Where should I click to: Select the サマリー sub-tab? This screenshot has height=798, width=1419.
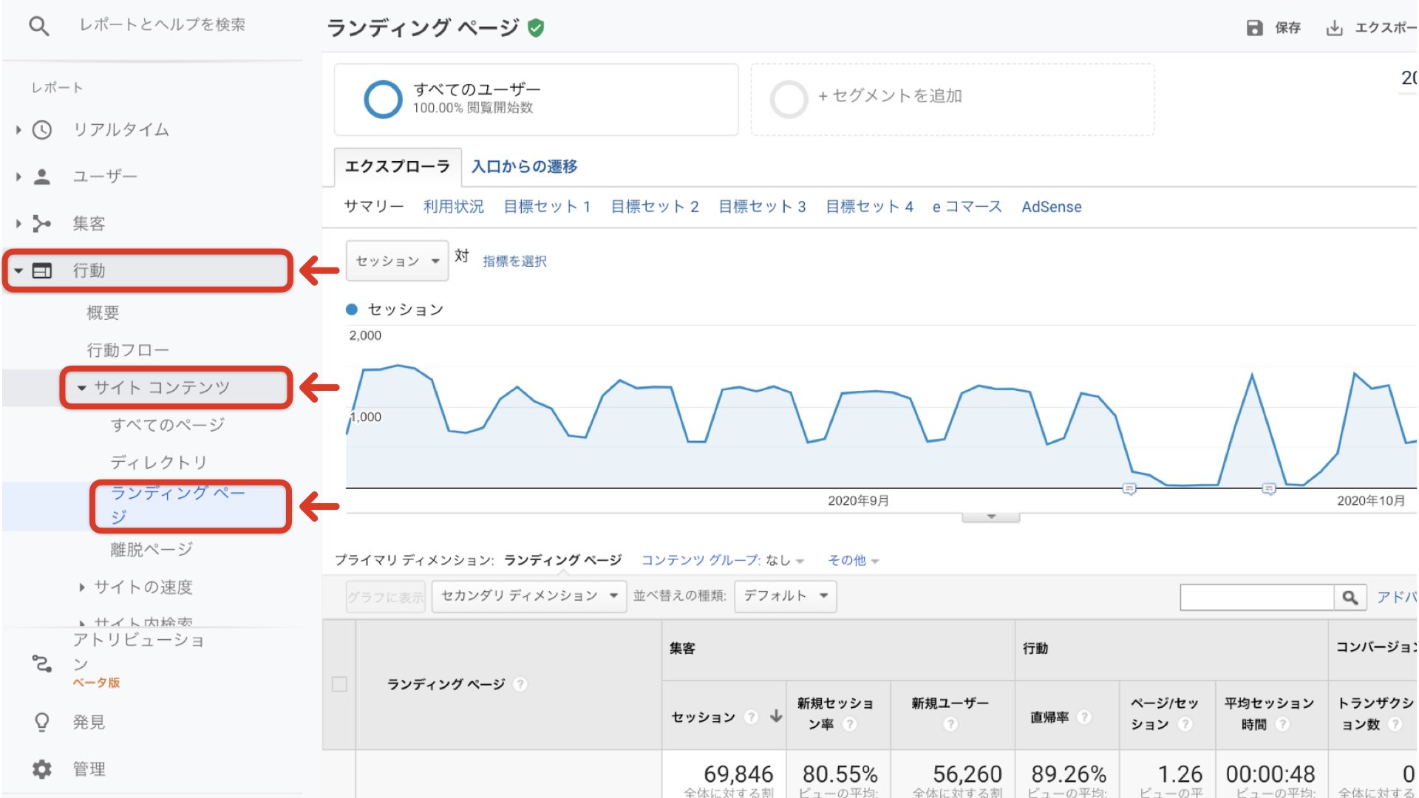coord(373,207)
